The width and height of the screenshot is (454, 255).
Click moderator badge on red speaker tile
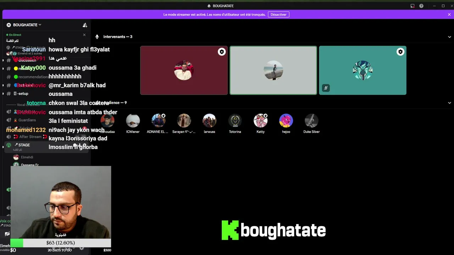222,52
